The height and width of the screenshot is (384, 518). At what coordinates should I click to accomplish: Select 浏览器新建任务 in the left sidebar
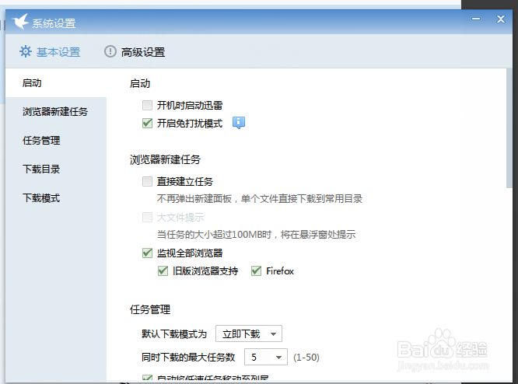point(55,112)
